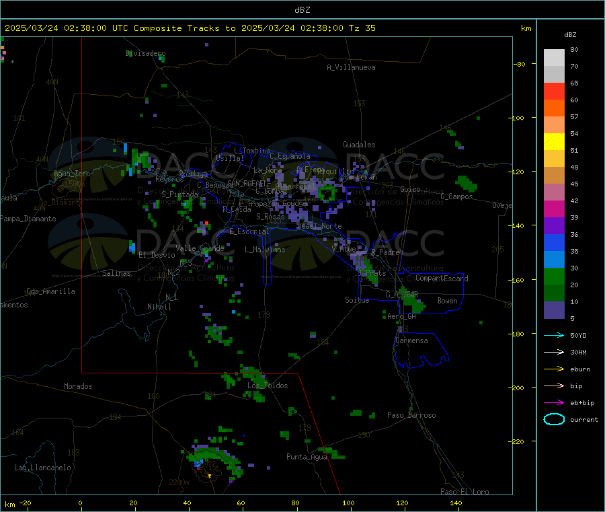Click the Guadales map label
Image resolution: width=605 pixels, height=512 pixels.
pos(359,145)
